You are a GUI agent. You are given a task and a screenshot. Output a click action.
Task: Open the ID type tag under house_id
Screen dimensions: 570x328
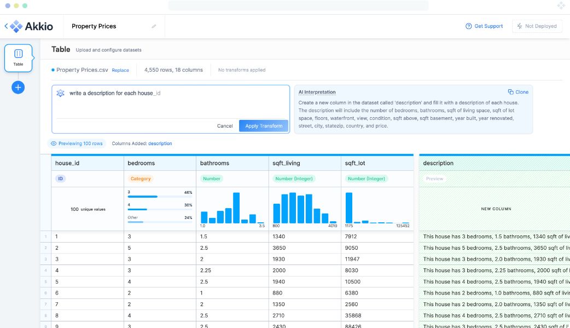click(x=60, y=179)
